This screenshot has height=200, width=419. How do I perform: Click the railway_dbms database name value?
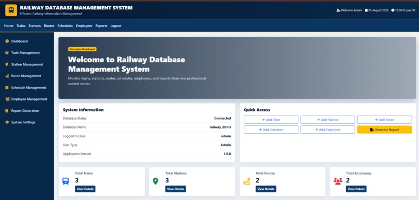pos(220,127)
